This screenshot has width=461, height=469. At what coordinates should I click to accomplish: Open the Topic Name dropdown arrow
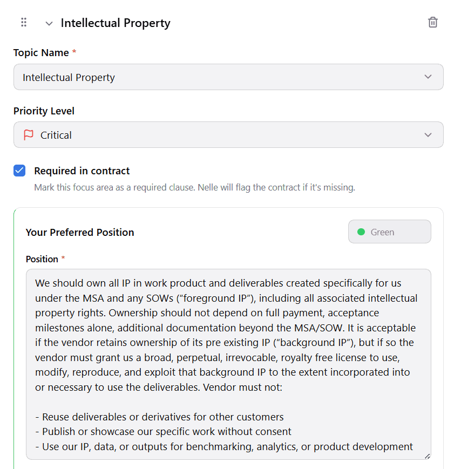point(428,77)
